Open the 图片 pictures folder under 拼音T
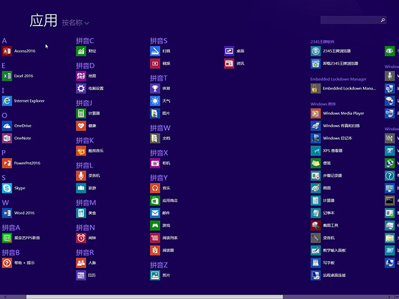 click(160, 113)
